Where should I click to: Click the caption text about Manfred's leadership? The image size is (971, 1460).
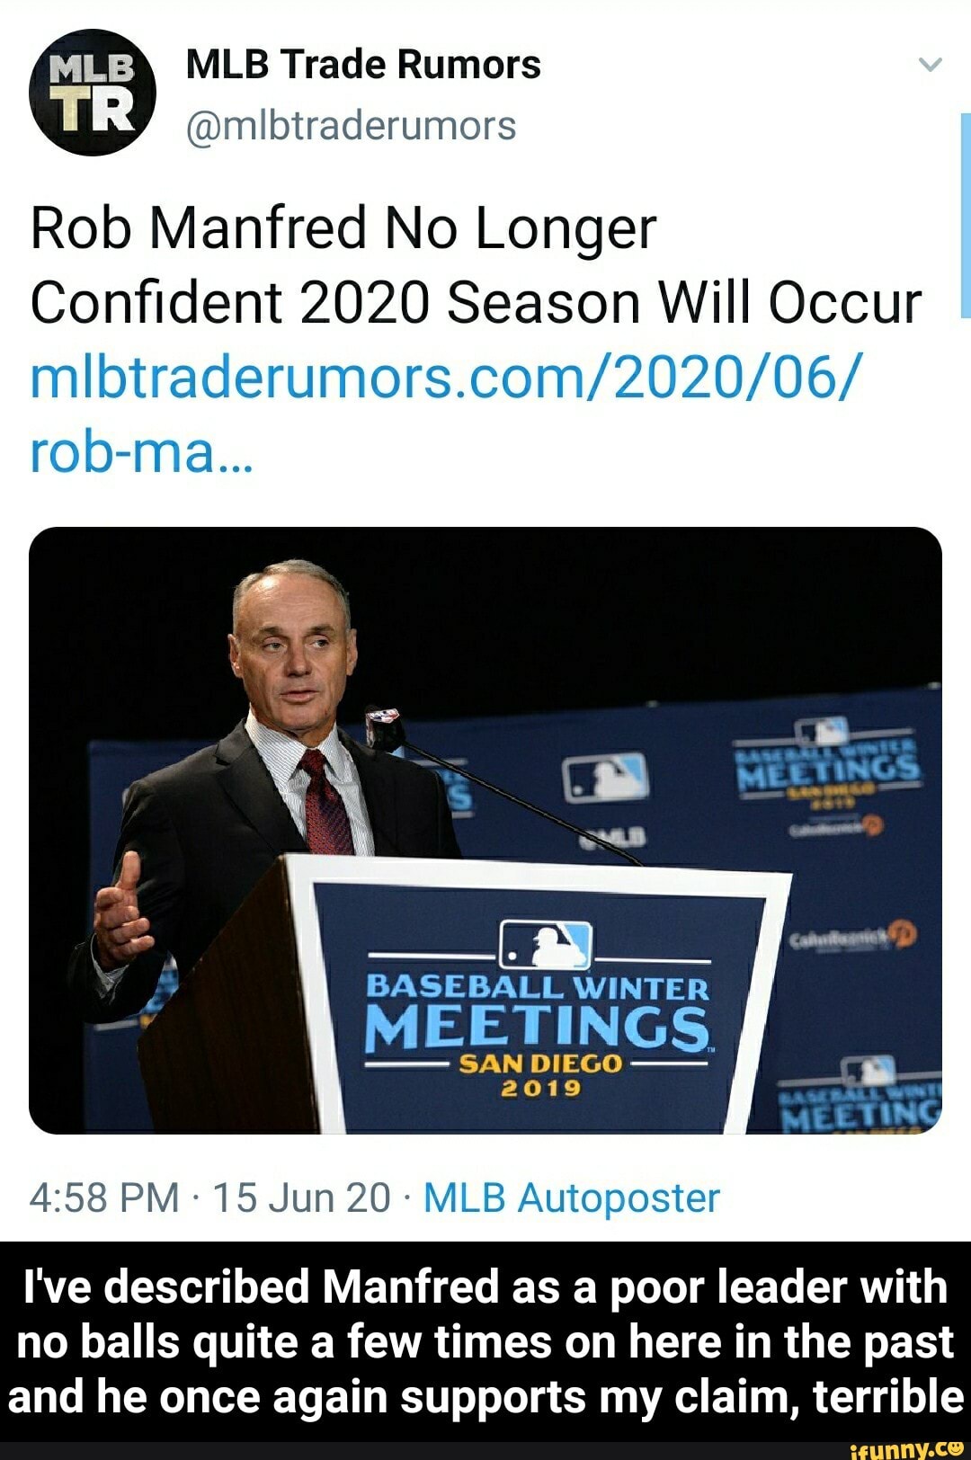pos(485,1341)
